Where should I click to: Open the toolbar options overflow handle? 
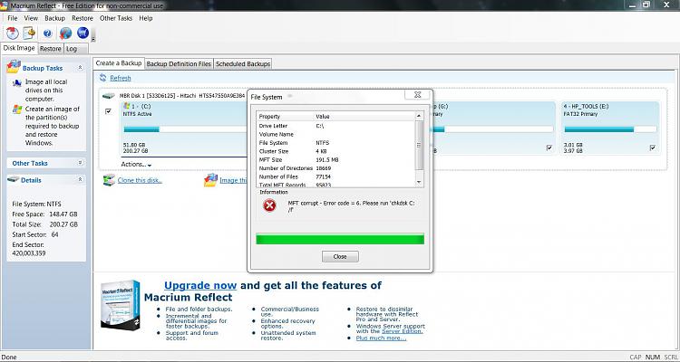tap(93, 39)
